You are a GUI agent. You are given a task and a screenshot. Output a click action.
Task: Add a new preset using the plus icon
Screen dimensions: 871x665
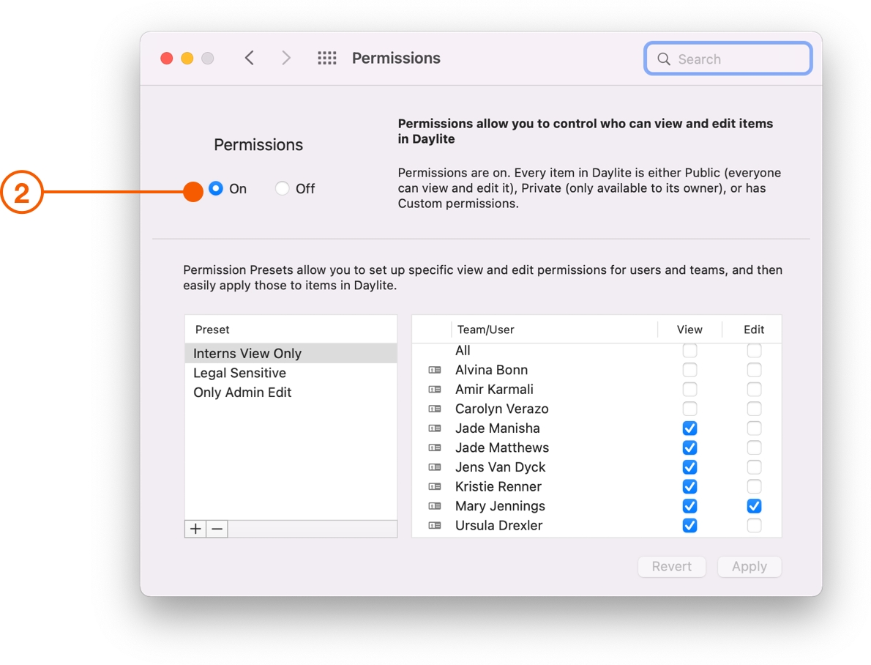point(195,528)
